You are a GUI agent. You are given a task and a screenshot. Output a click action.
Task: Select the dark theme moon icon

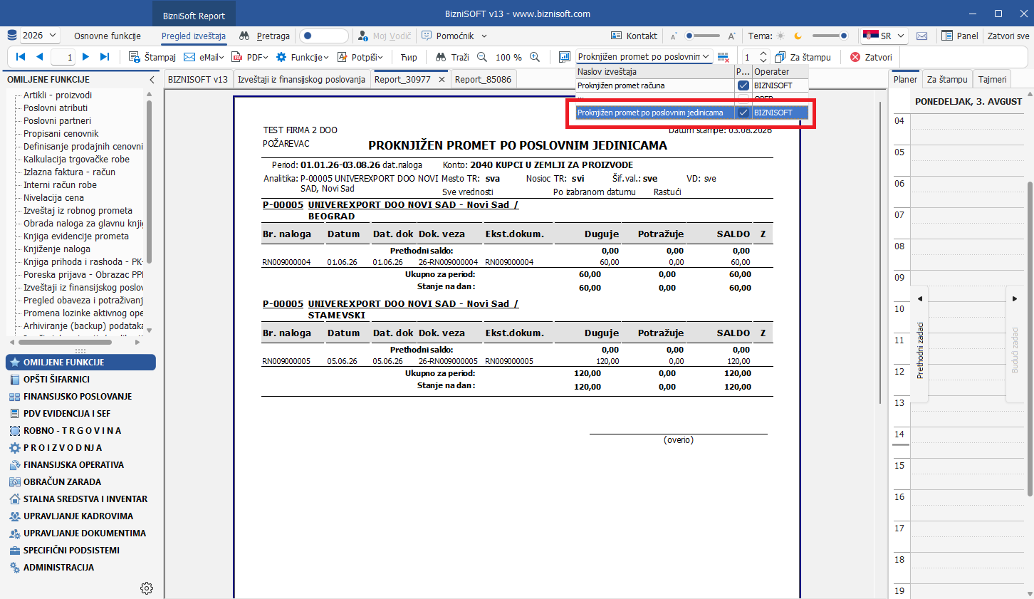798,36
